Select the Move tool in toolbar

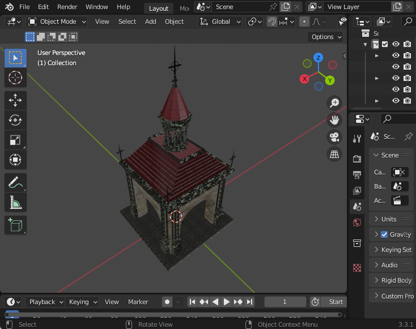[x=15, y=100]
